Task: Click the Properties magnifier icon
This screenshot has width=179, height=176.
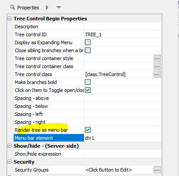Action: [x=12, y=7]
